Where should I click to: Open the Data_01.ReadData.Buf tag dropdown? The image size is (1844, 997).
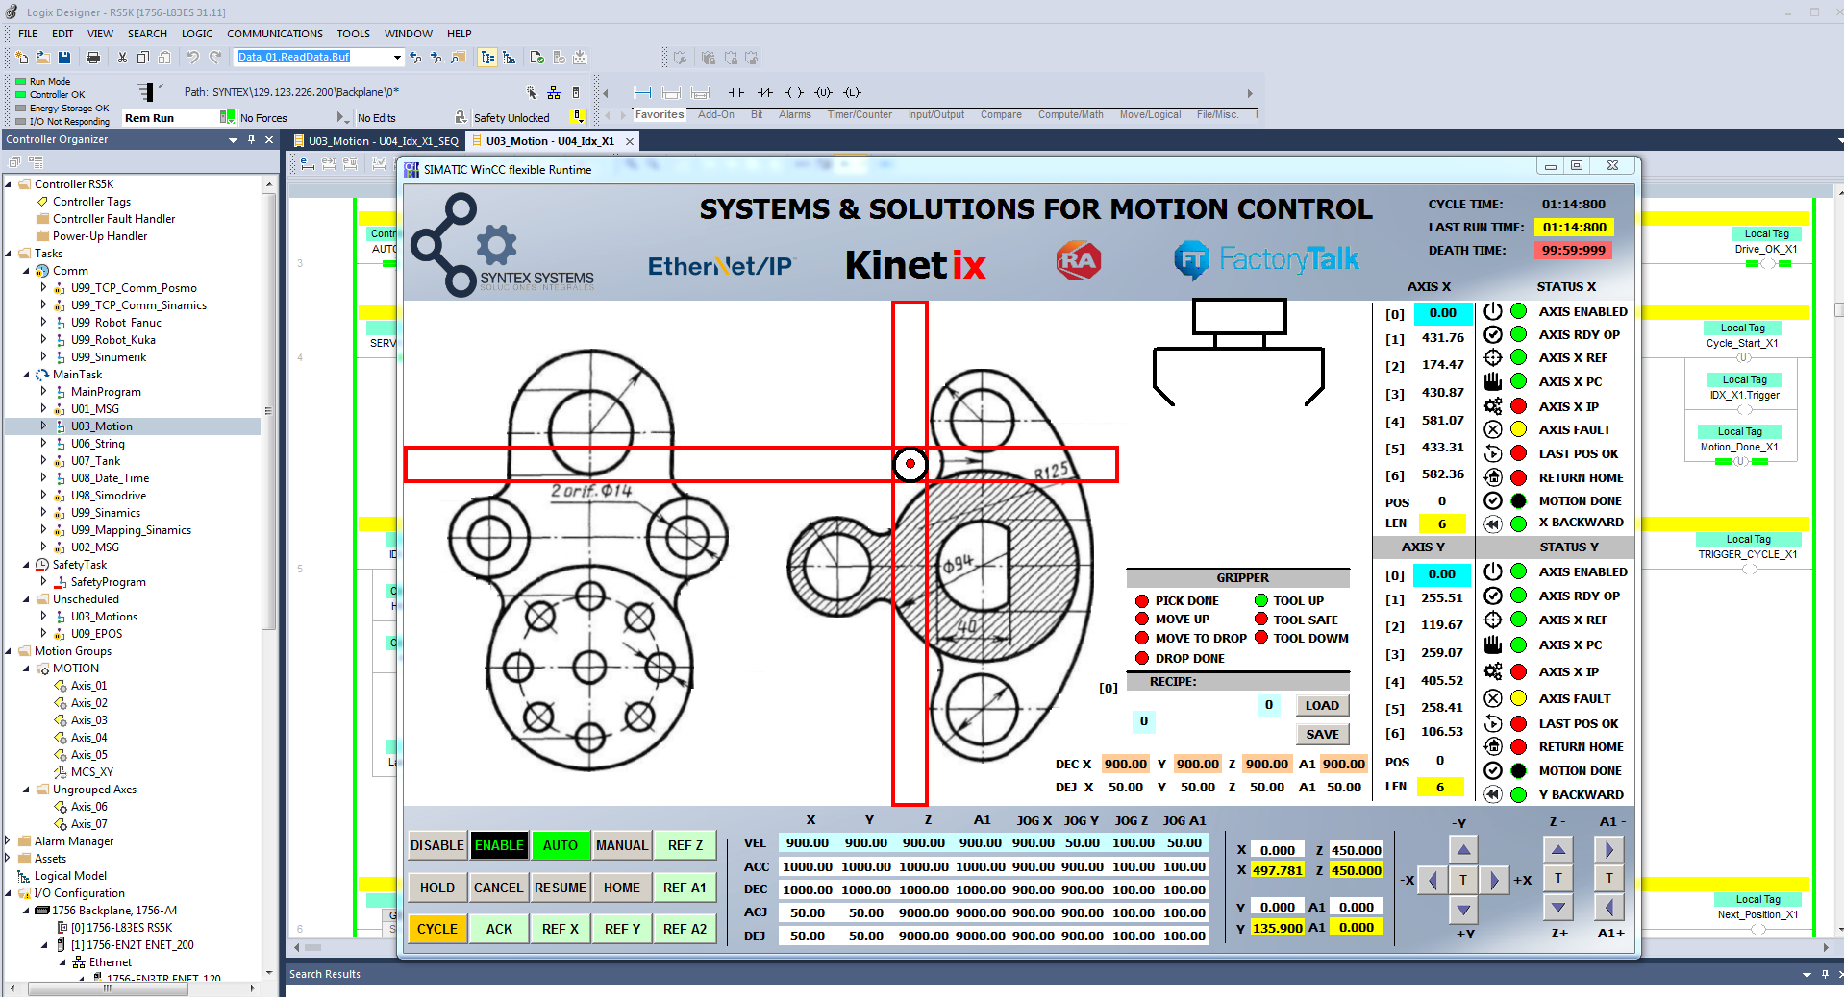(397, 58)
